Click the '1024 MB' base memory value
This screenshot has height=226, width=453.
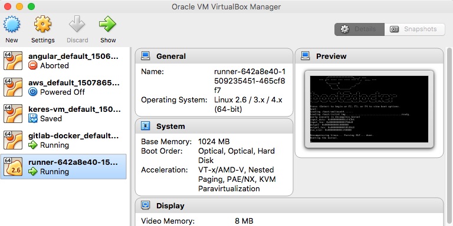click(214, 141)
